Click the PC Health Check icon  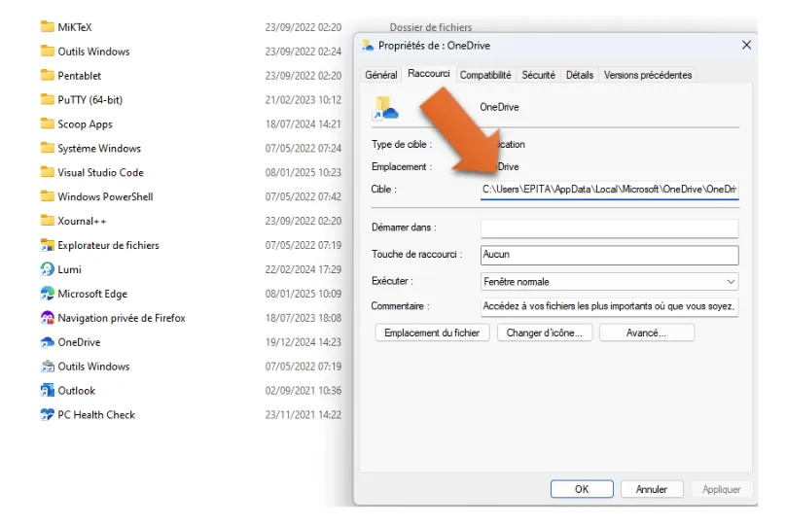coord(47,414)
